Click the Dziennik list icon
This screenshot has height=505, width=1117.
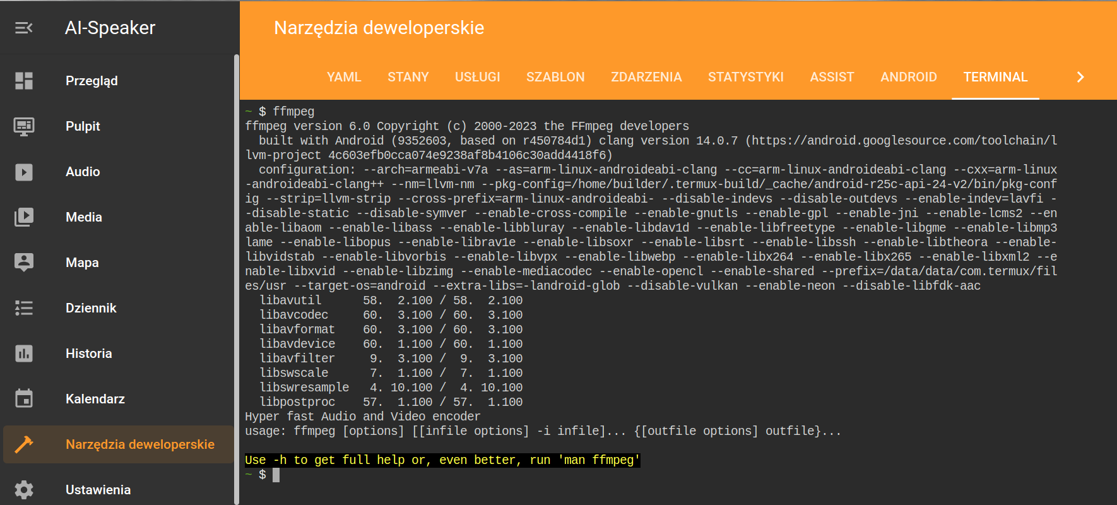[x=24, y=308]
